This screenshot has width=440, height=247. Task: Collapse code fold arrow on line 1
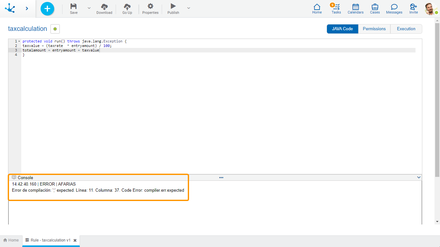19,41
